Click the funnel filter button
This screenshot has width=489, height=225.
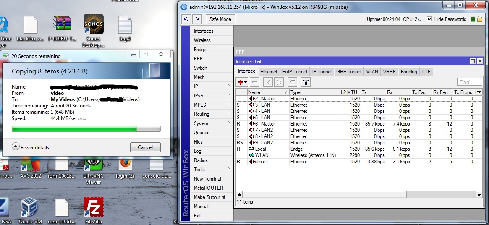coord(306,82)
